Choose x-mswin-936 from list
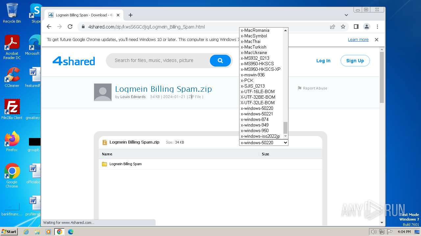 (261, 75)
